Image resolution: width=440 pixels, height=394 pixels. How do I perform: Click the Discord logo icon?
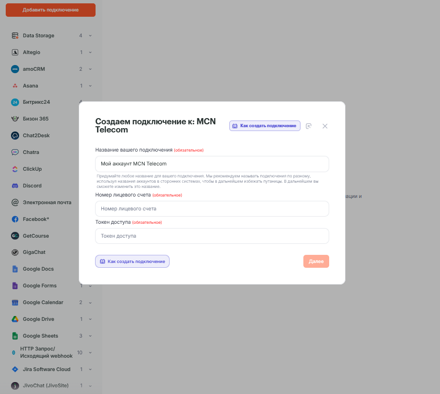coord(15,186)
